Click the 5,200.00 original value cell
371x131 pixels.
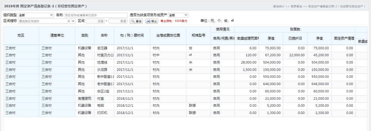[x=271, y=106]
